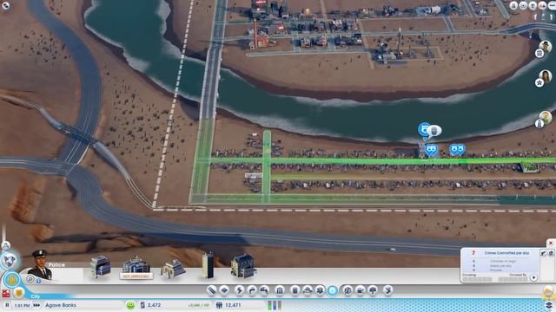Open the Water menu faucet icon
This screenshot has width=556, height=312.
click(x=252, y=290)
